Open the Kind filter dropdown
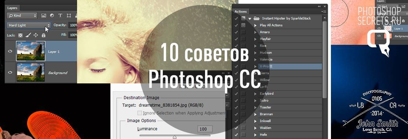This screenshot has width=408, height=139. 22,16
